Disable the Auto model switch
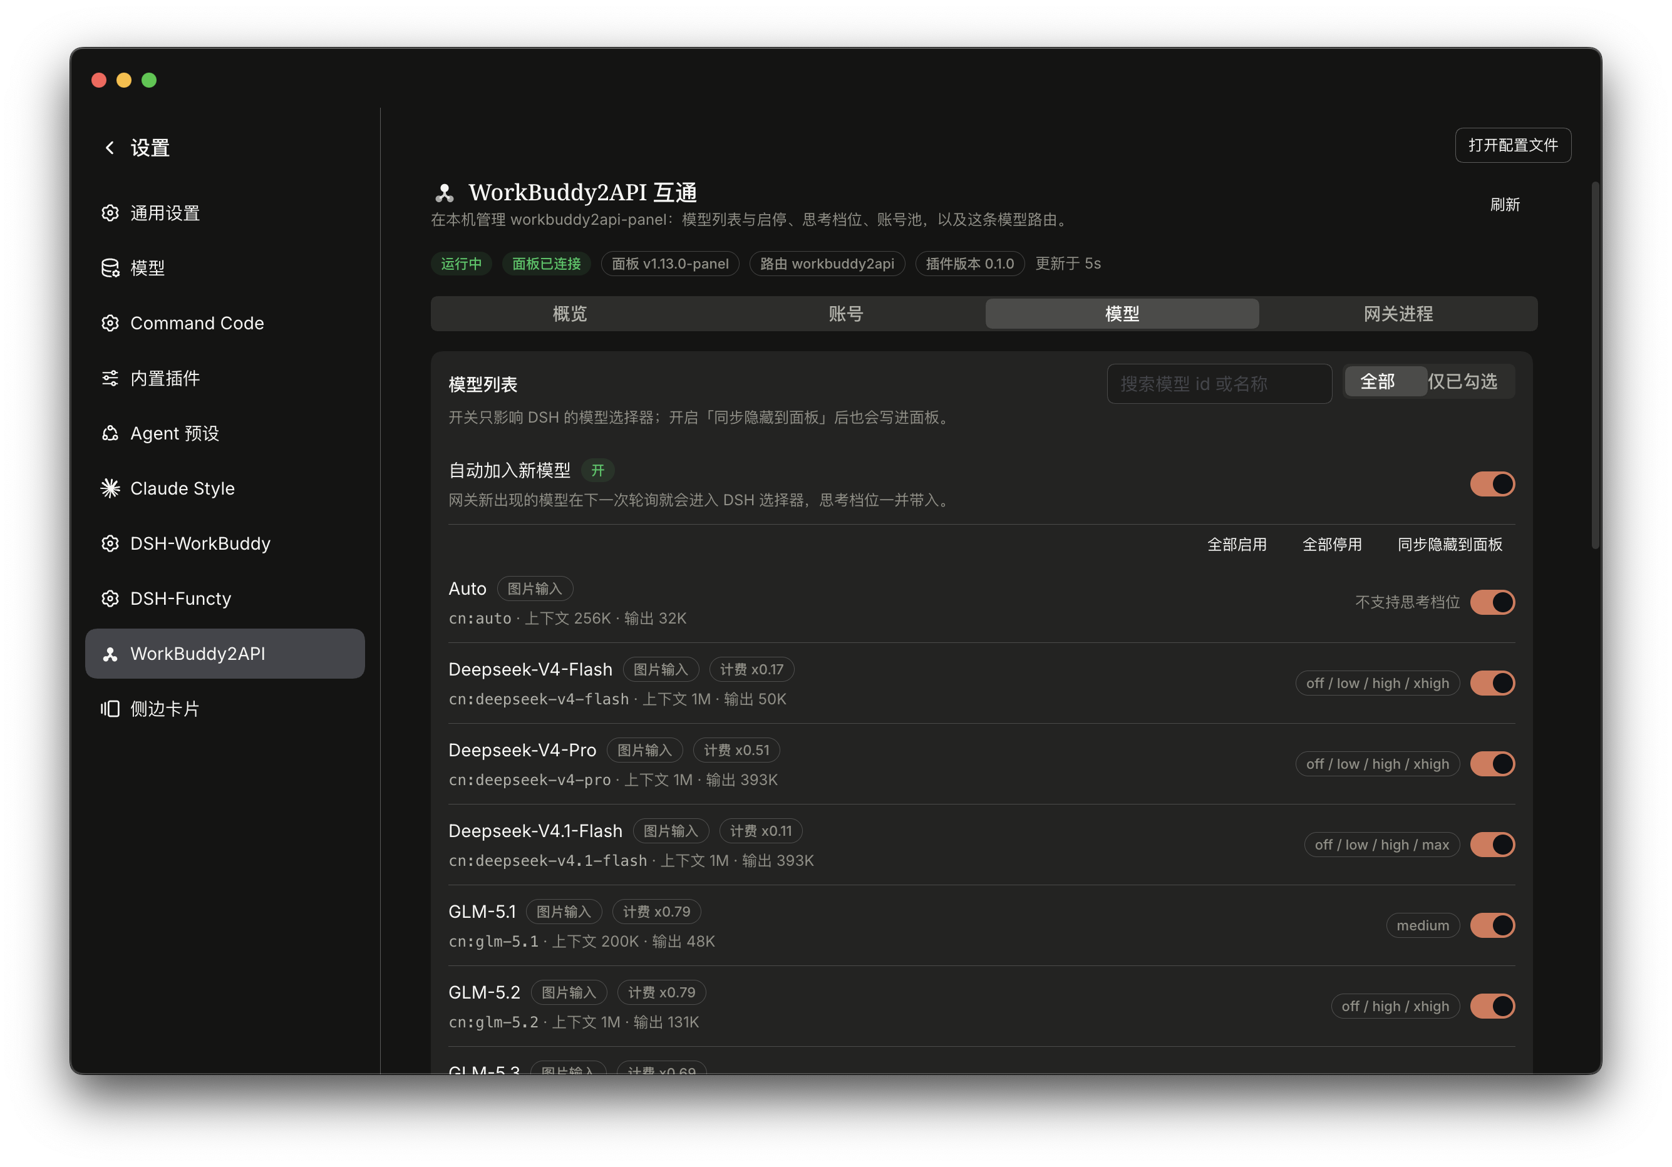Viewport: 1672px width, 1167px height. point(1492,602)
